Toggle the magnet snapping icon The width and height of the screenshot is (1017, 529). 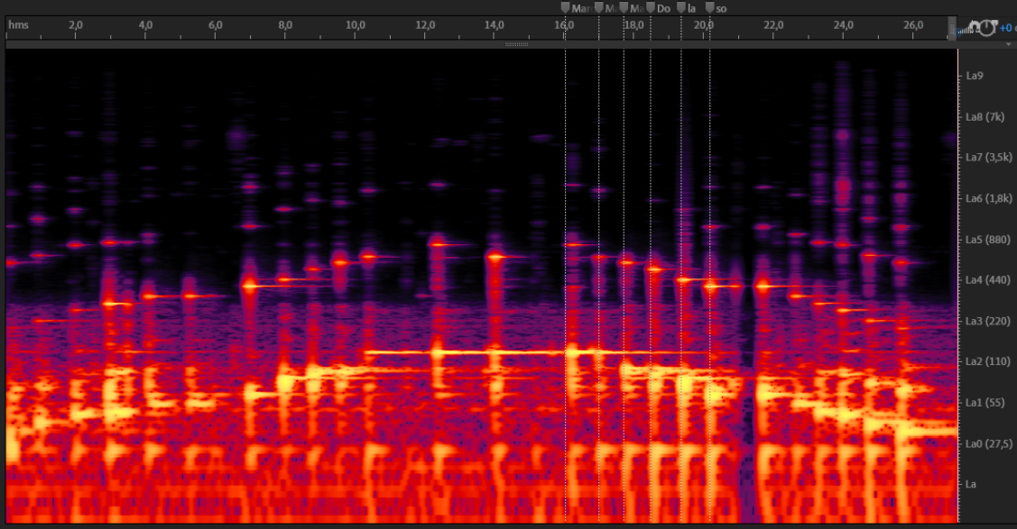click(x=974, y=26)
